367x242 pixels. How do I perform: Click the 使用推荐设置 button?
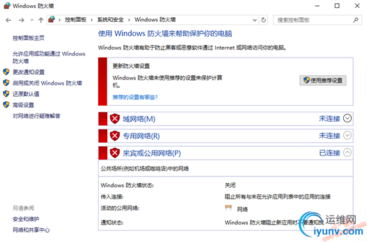click(x=323, y=81)
